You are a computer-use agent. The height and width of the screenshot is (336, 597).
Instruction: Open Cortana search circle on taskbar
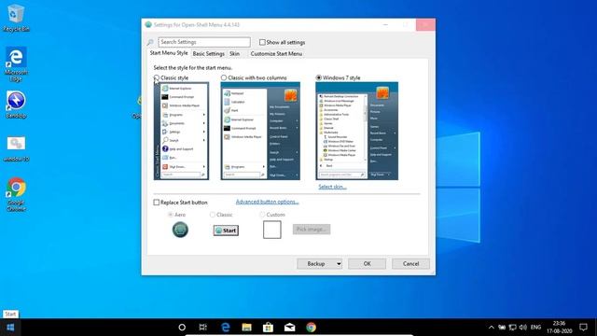click(182, 328)
